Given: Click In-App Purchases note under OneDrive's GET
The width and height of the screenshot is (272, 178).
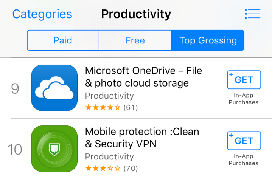Looking at the screenshot, I should click(x=244, y=99).
